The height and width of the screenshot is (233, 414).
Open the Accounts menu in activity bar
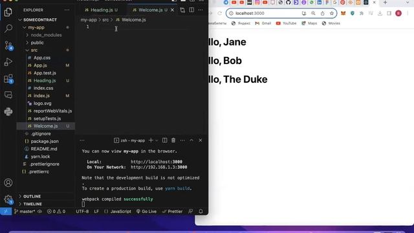point(8,183)
